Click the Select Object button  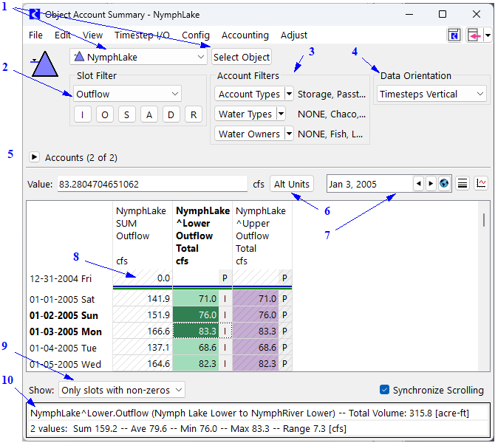[x=242, y=57]
